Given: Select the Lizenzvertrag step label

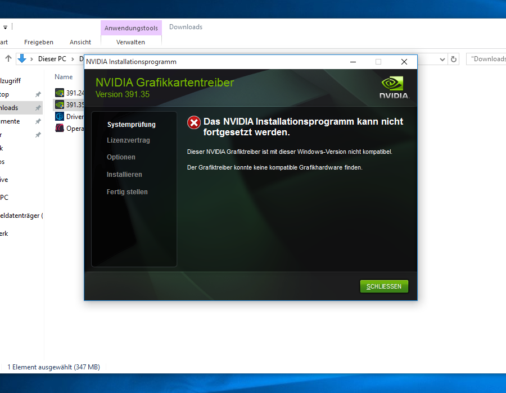Looking at the screenshot, I should click(128, 140).
